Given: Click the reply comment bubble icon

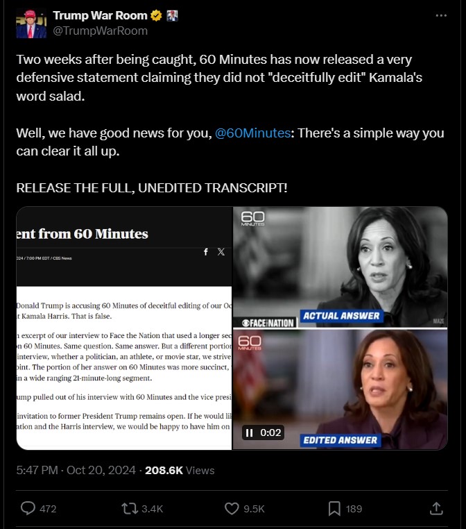Looking at the screenshot, I should click(x=28, y=508).
